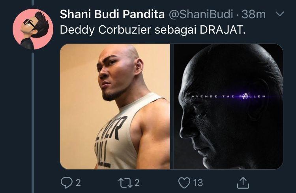Click the reply count of 2

(x=78, y=183)
